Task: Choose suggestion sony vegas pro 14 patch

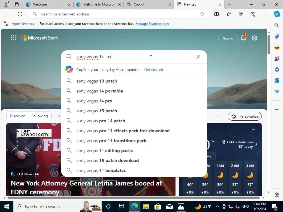Action: 134,121
